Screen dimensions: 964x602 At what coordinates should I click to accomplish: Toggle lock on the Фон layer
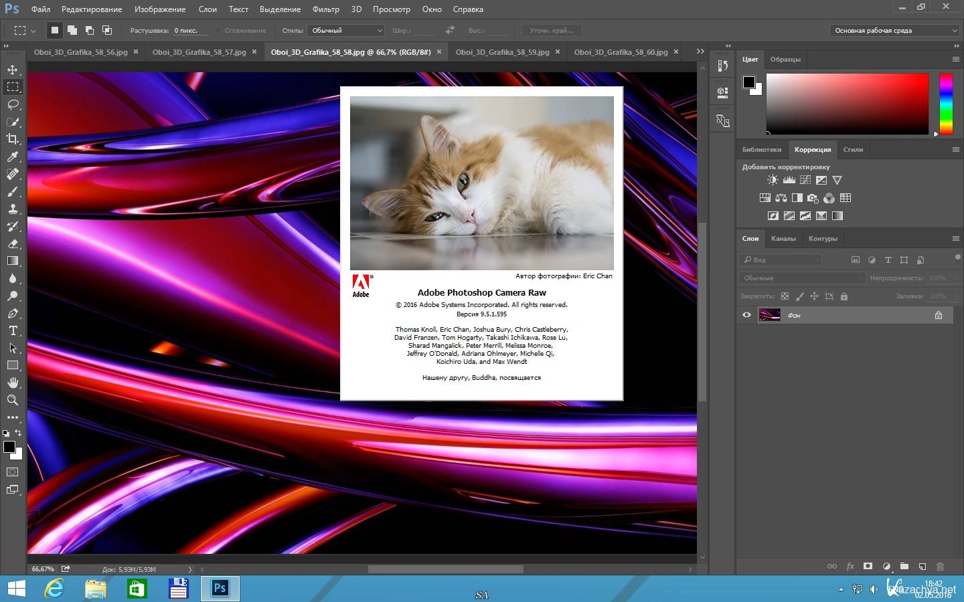[939, 315]
